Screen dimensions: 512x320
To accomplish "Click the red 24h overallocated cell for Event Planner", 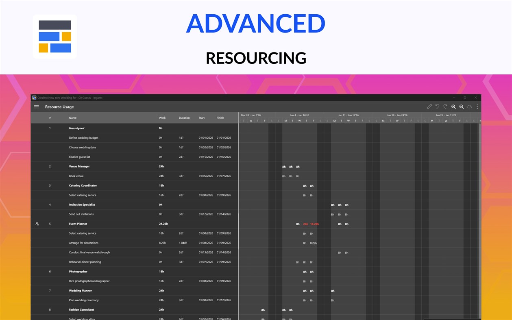I will tap(305, 224).
